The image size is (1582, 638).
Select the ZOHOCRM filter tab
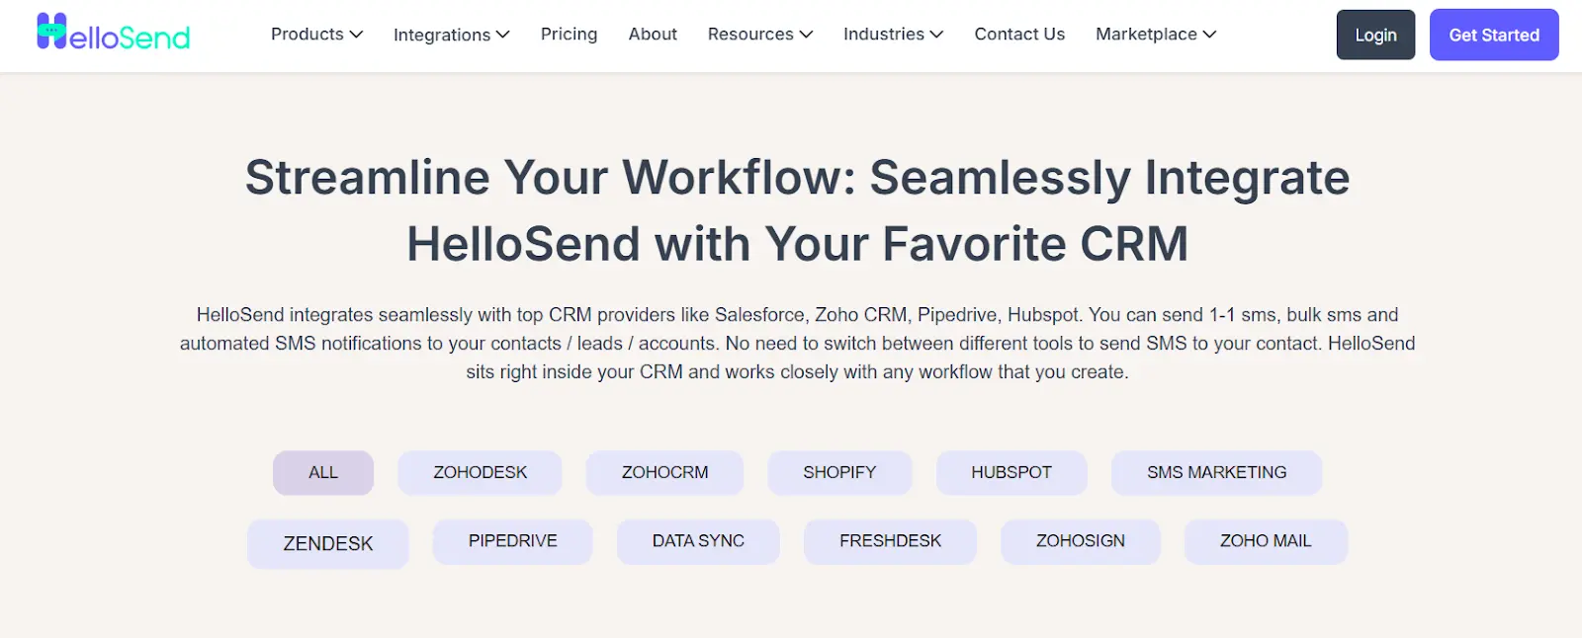click(x=664, y=472)
